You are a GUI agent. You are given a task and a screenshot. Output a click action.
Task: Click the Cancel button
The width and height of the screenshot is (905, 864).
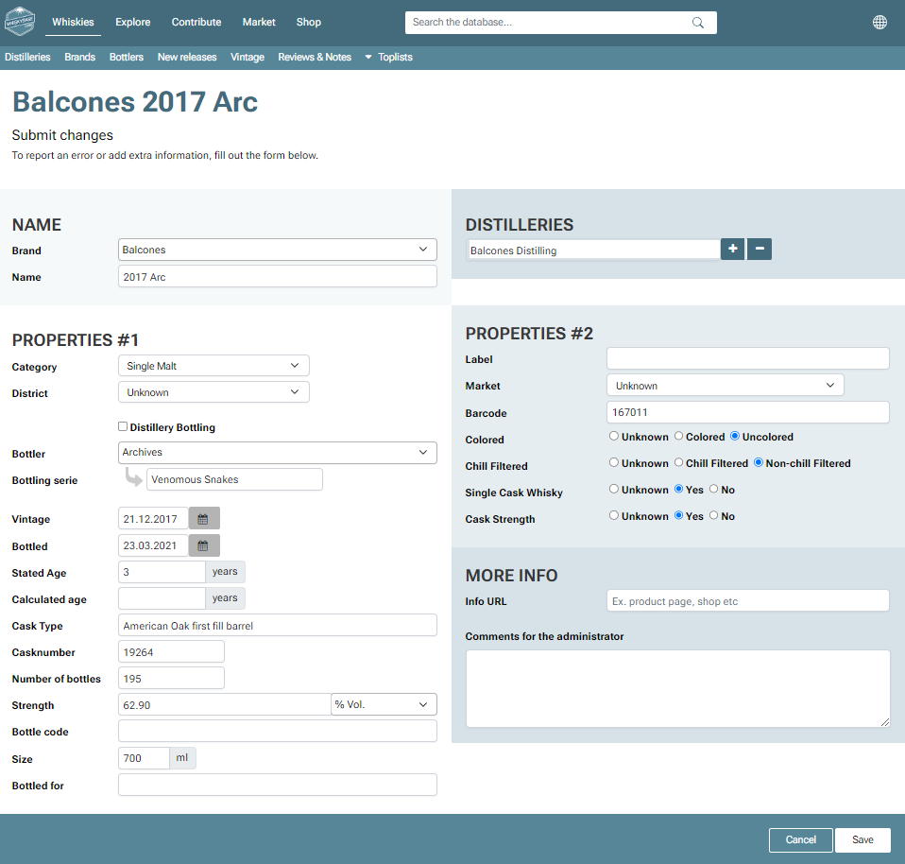click(x=800, y=839)
